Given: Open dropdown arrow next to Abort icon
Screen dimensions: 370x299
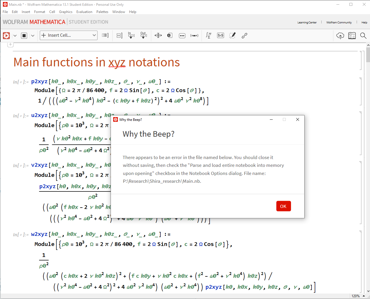Looking at the screenshot, I should (x=33, y=36).
